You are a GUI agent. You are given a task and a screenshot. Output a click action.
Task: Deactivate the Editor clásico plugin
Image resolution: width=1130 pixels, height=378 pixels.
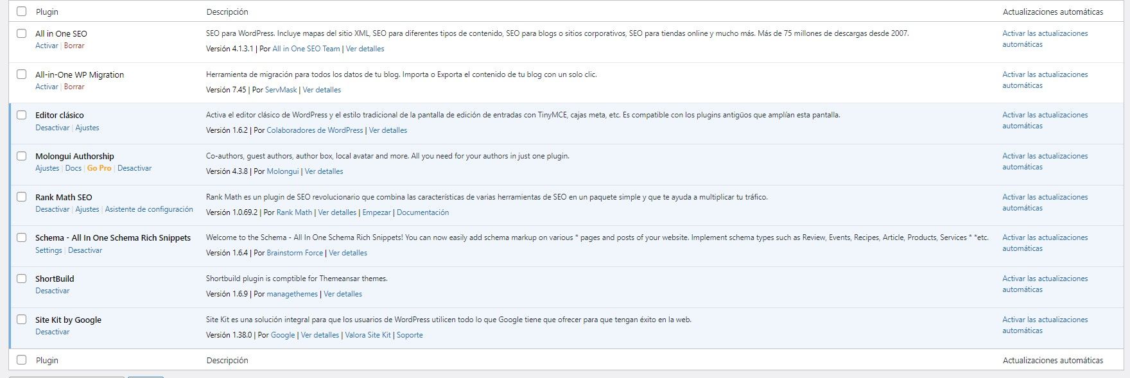point(53,128)
